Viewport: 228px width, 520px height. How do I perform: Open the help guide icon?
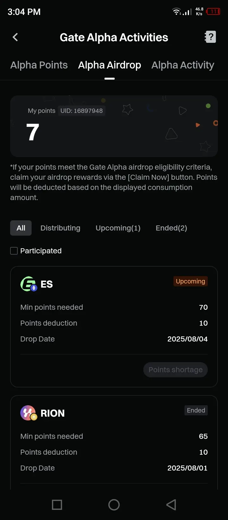click(x=210, y=37)
